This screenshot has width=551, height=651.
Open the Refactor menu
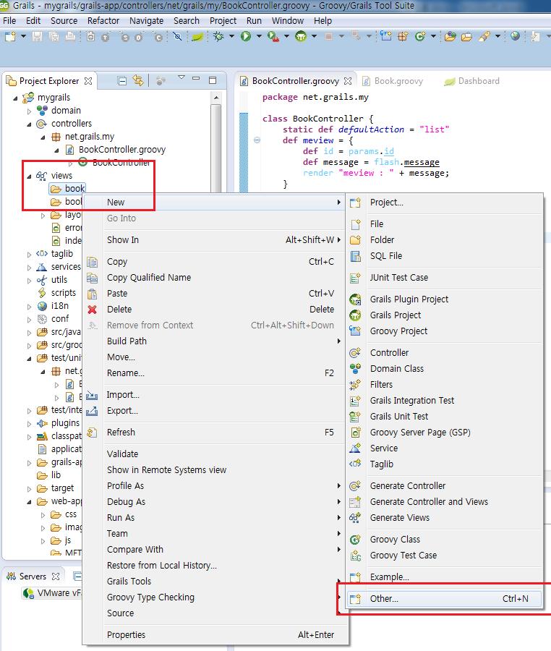point(103,21)
